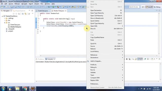Screen dimensions: 162x91
Task: Click Show in Breadcrumb entry
Action: (x=105, y=18)
